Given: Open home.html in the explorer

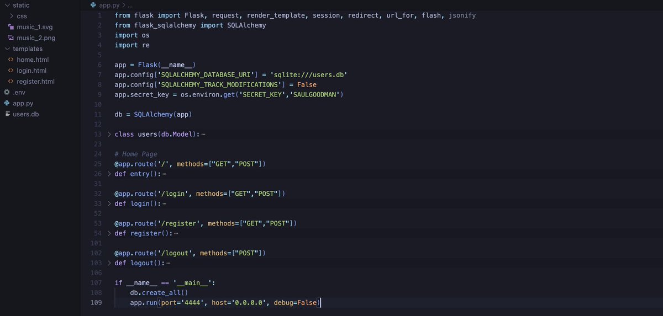Looking at the screenshot, I should coord(33,60).
